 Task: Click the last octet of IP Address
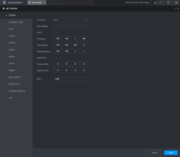(x=84, y=39)
